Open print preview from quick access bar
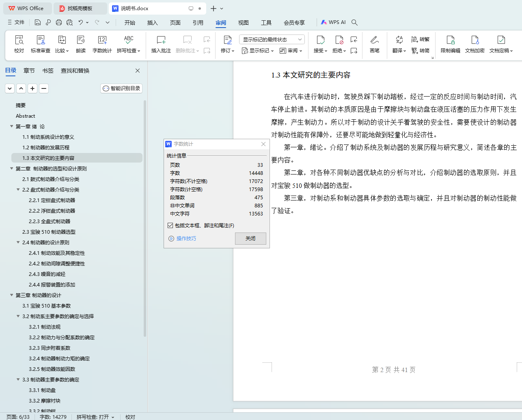 coord(69,22)
